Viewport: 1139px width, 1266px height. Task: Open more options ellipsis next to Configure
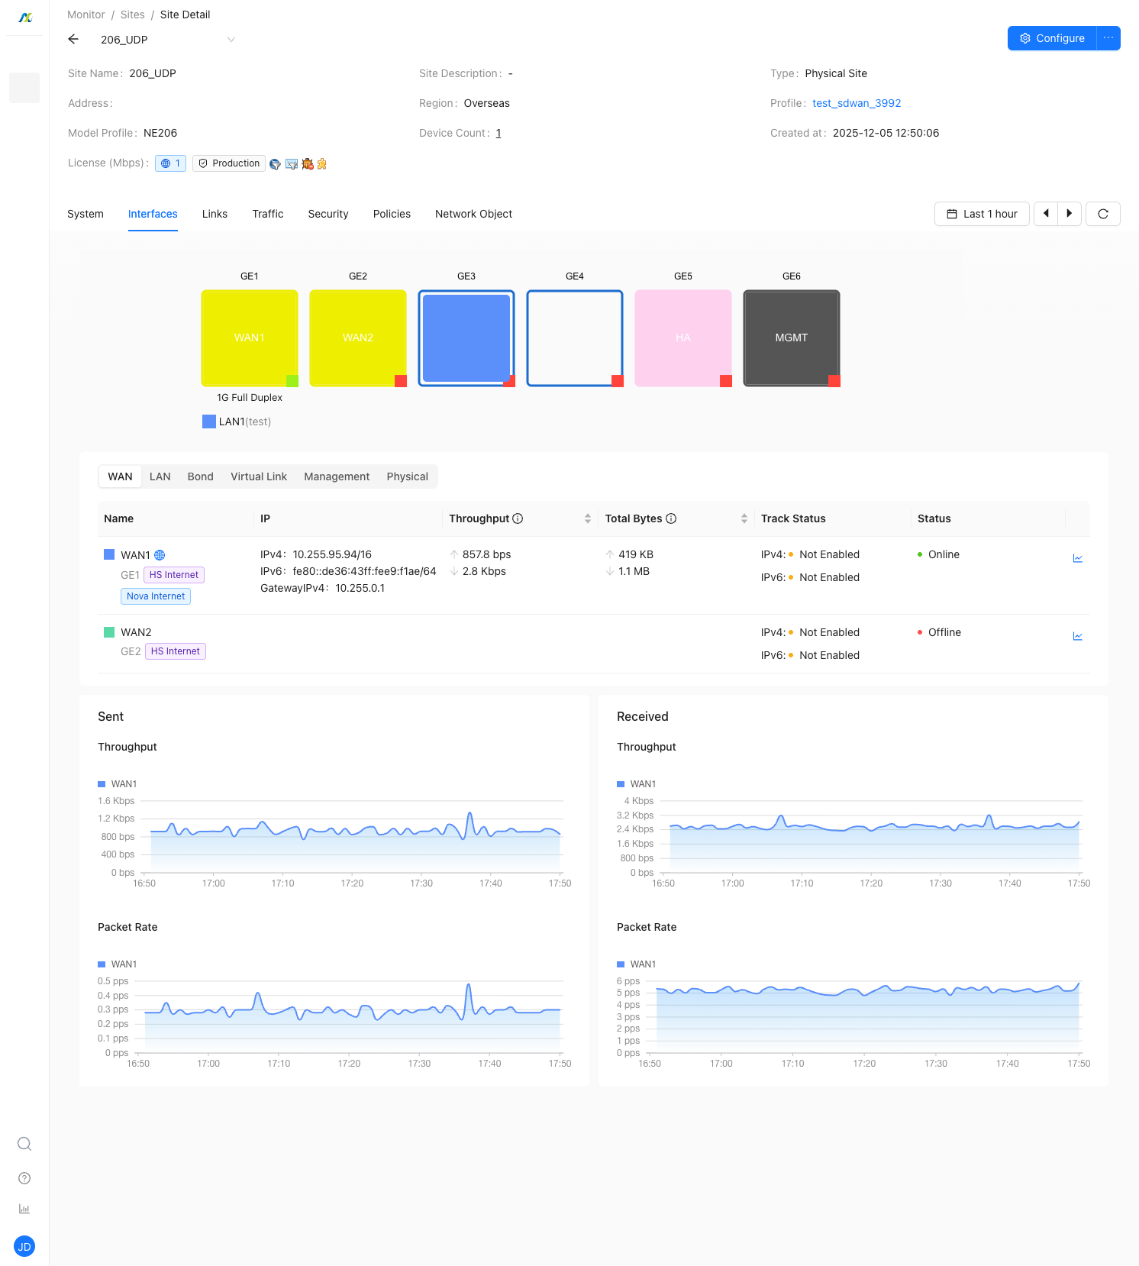[x=1108, y=38]
